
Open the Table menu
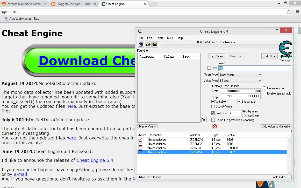click(x=160, y=38)
